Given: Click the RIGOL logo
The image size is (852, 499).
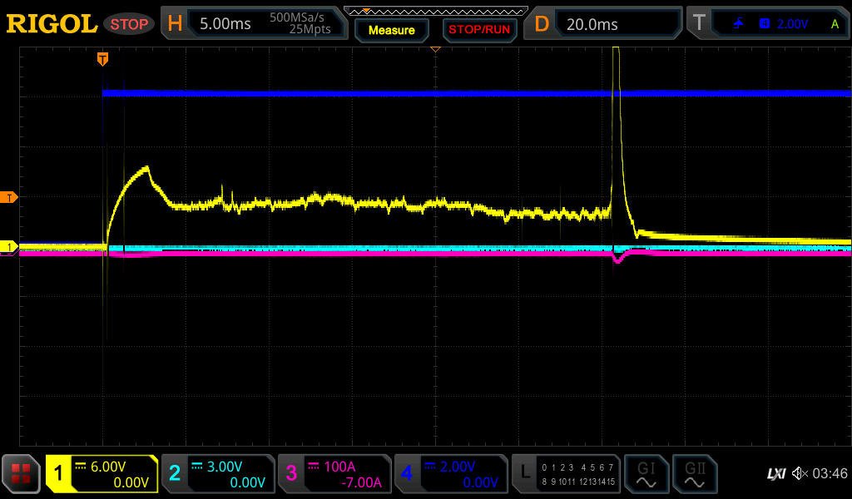Looking at the screenshot, I should pyautogui.click(x=52, y=24).
